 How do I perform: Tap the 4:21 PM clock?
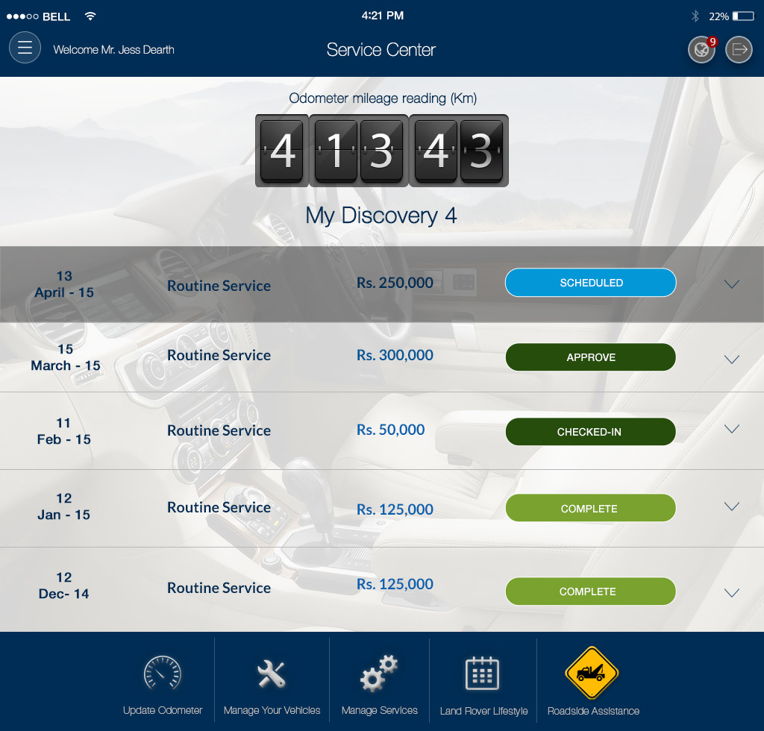pyautogui.click(x=383, y=16)
